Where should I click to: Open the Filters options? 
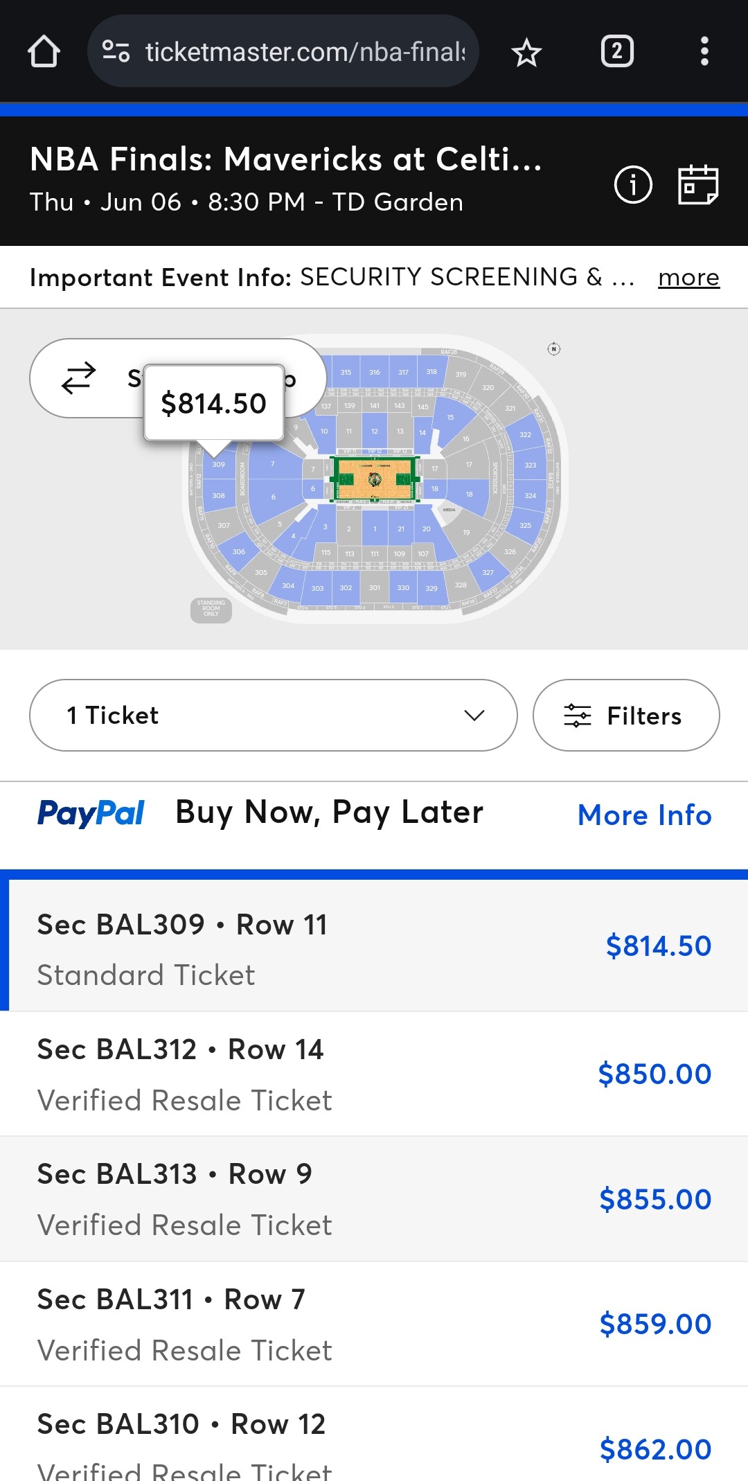click(x=625, y=715)
